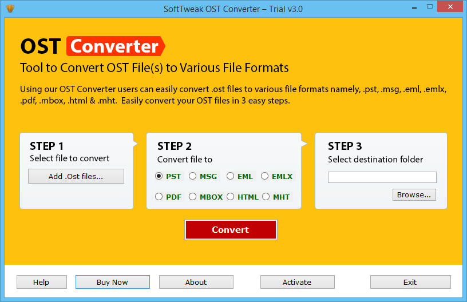Image resolution: width=467 pixels, height=302 pixels.
Task: Click the STEP 1 heading
Action: [46, 146]
